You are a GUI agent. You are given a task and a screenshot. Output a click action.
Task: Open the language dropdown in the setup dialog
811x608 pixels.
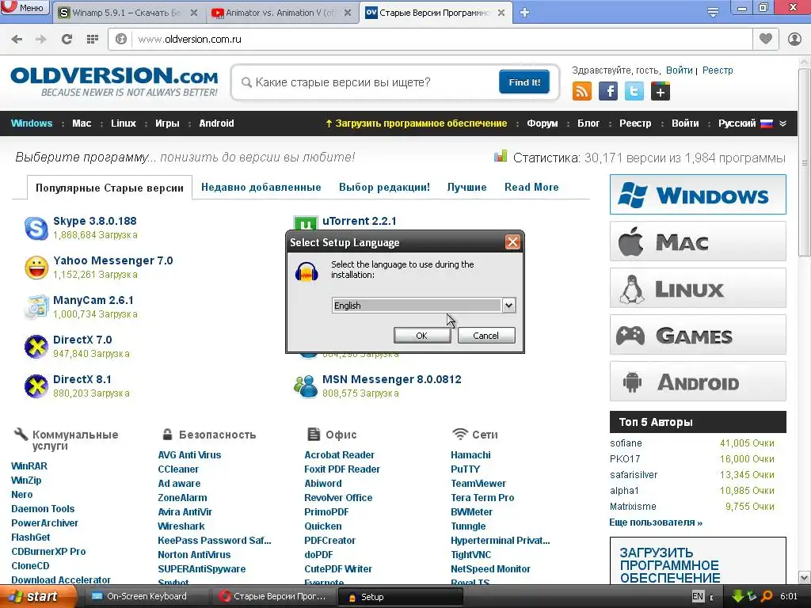click(x=508, y=305)
